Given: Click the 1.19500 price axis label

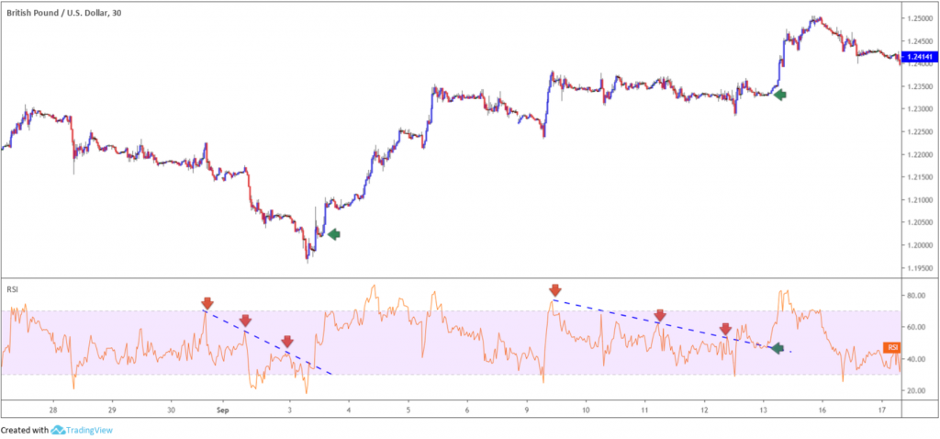Looking at the screenshot, I should click(x=920, y=268).
